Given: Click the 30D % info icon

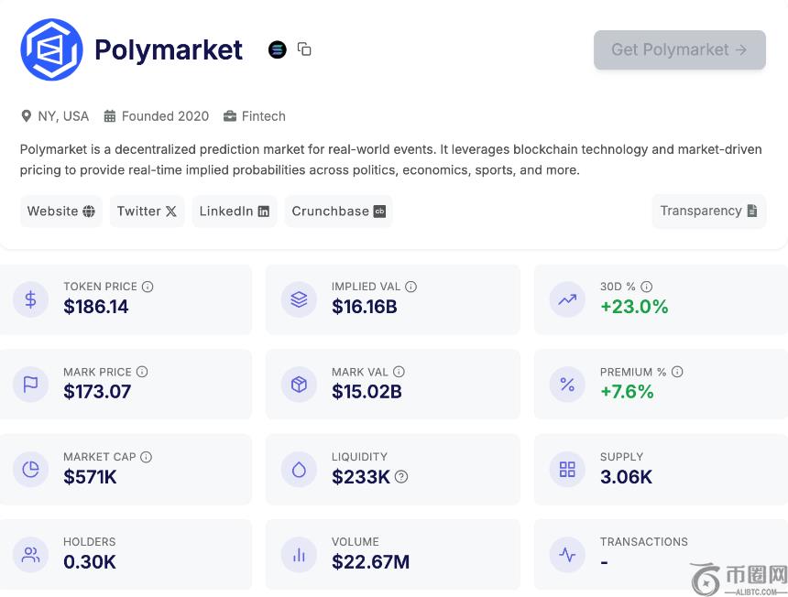Looking at the screenshot, I should (x=647, y=287).
